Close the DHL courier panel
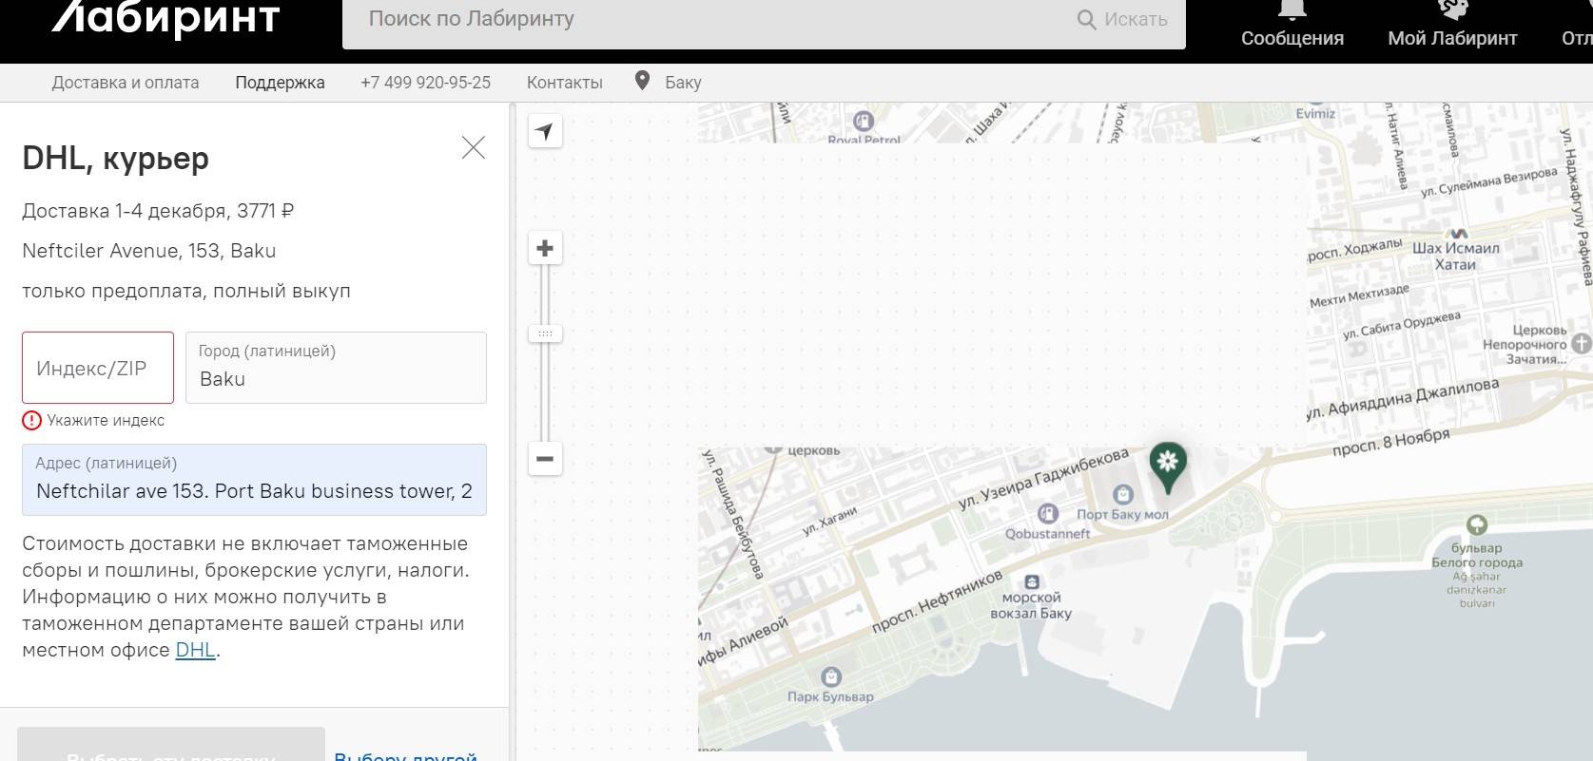The image size is (1593, 761). 473,147
